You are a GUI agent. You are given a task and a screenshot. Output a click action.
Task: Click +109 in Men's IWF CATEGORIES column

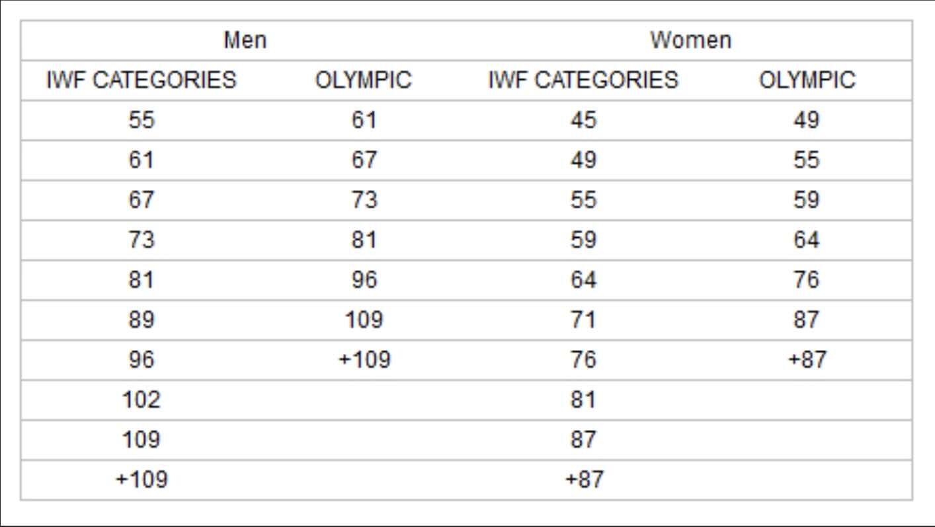[141, 479]
